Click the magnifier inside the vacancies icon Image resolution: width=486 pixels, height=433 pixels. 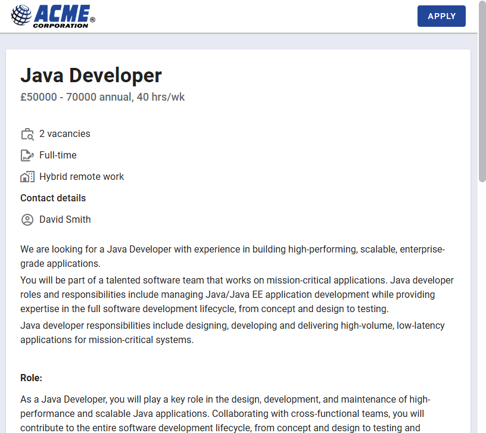30,136
